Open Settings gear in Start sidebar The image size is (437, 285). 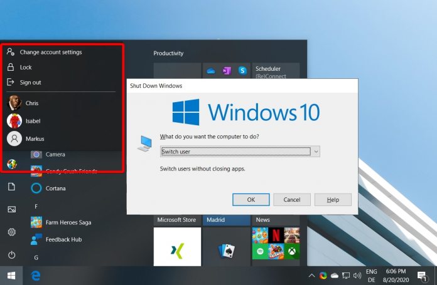click(x=11, y=232)
